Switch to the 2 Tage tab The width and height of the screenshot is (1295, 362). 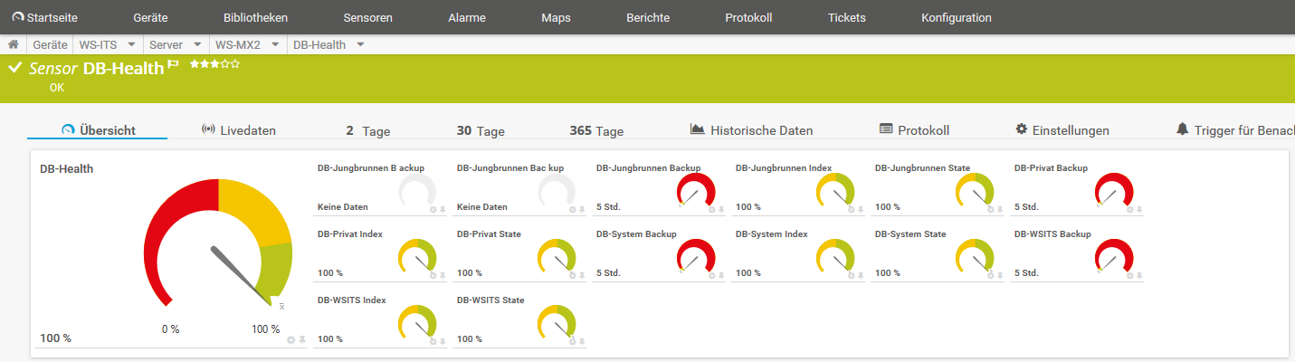point(368,130)
